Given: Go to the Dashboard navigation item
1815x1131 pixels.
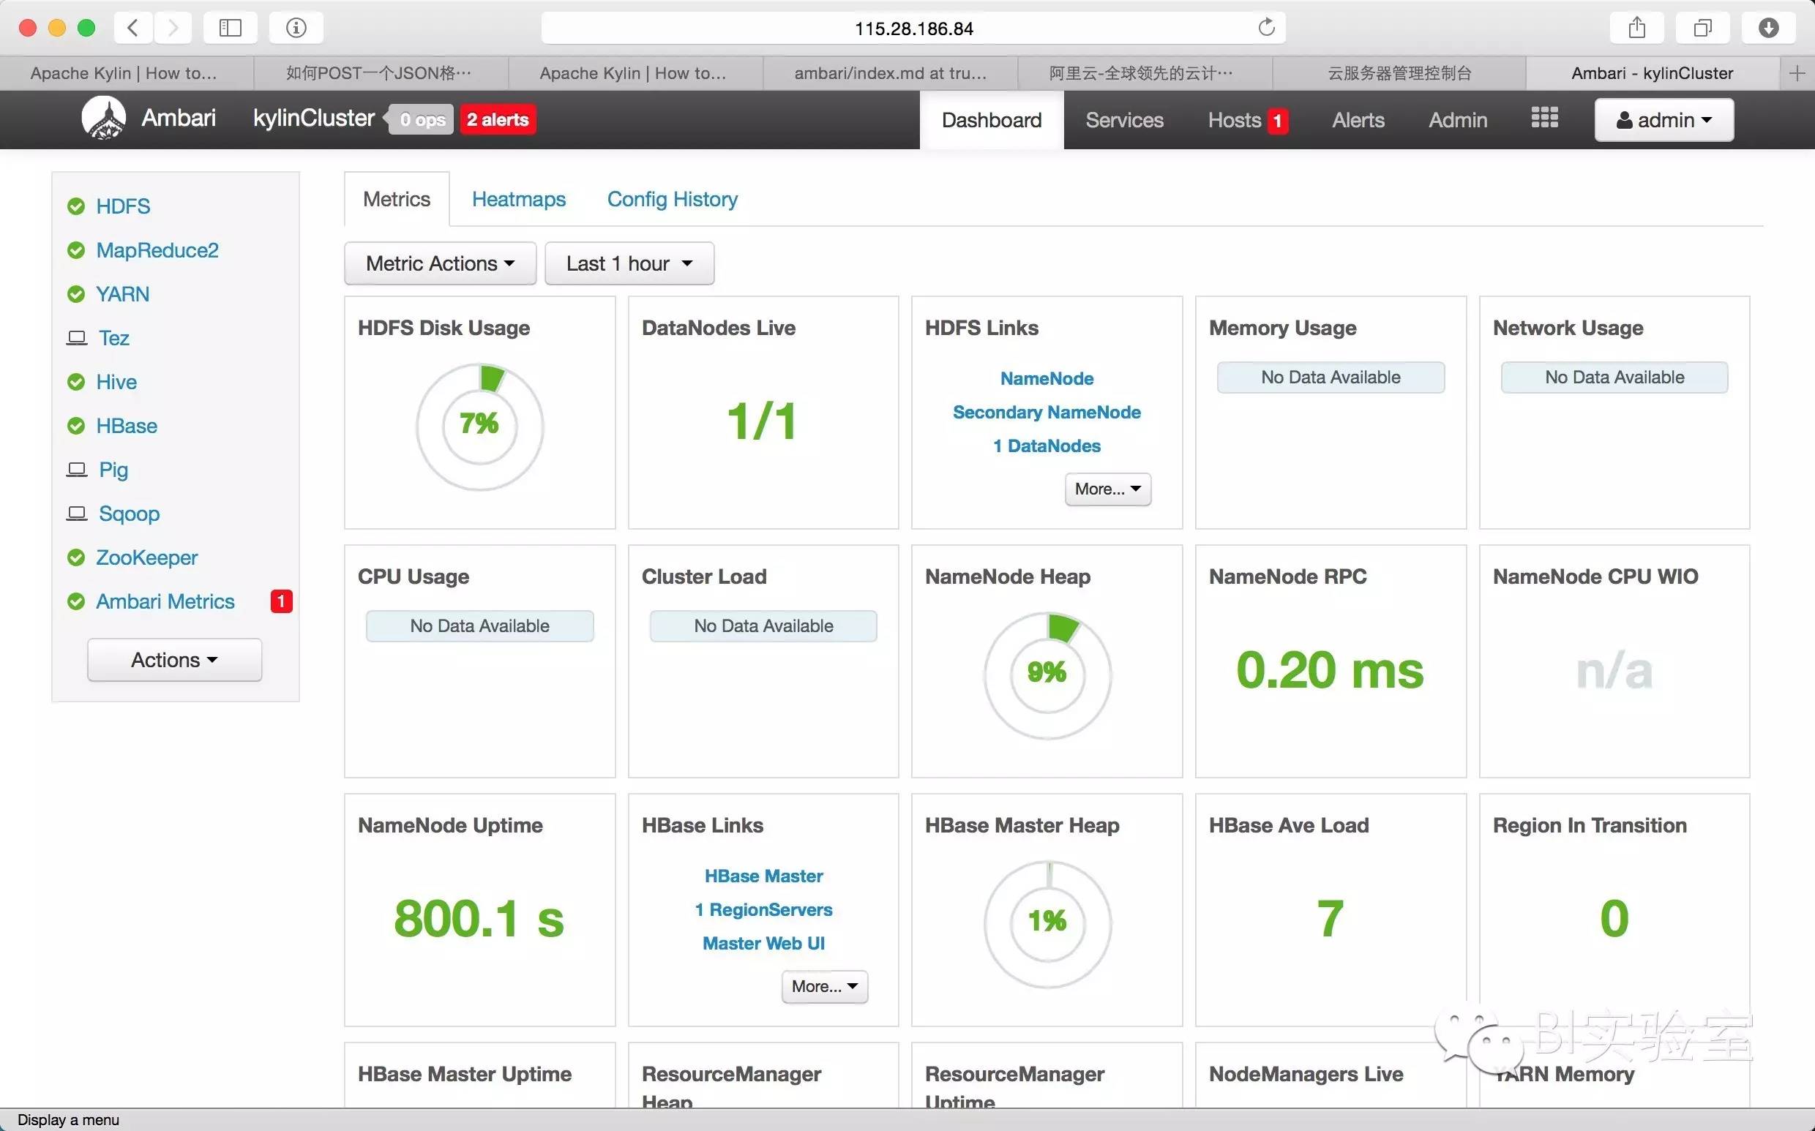Looking at the screenshot, I should [x=991, y=120].
